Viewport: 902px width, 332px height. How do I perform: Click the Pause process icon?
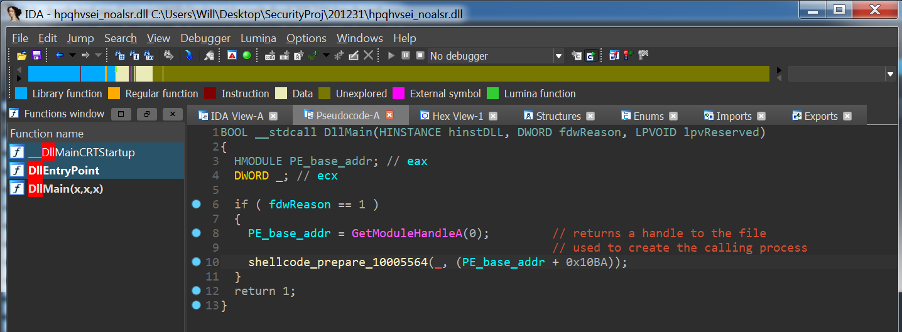pos(405,56)
